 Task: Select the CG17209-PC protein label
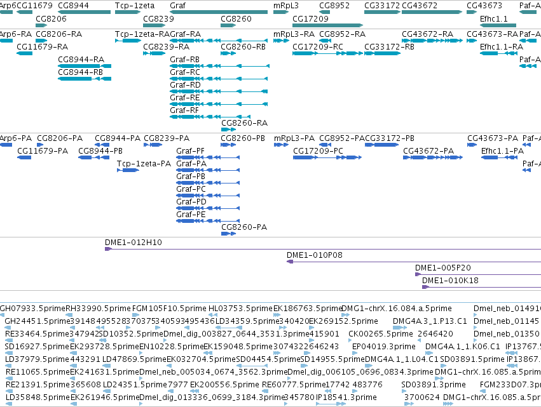318,151
